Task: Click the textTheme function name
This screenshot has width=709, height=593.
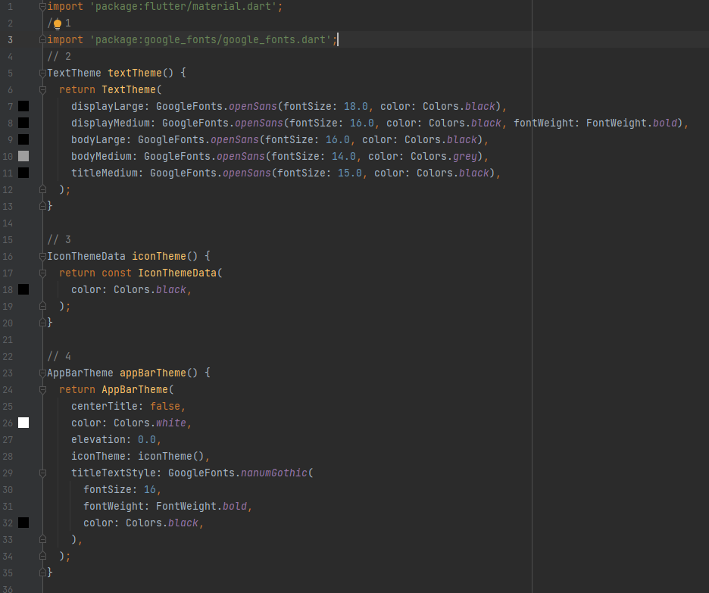Action: [x=135, y=73]
